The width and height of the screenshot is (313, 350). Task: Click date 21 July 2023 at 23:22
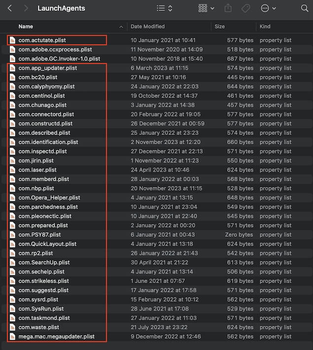coord(159,327)
